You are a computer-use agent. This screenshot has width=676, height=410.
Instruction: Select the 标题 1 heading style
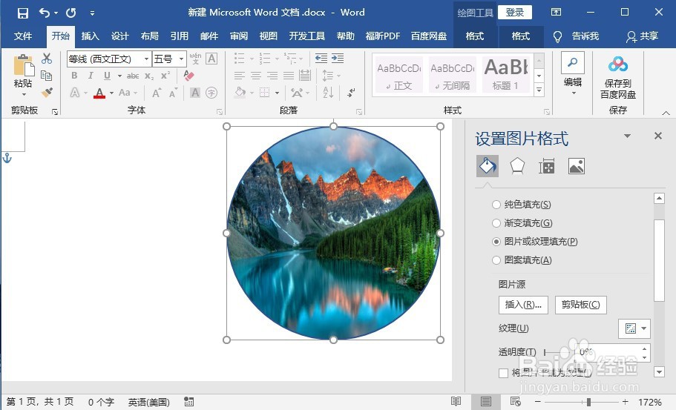point(506,74)
